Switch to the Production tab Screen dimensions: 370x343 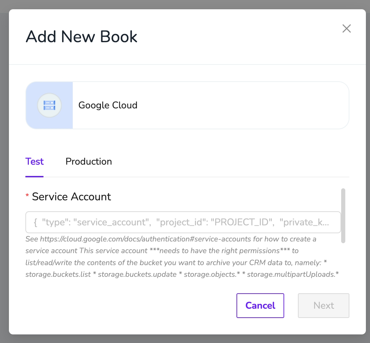(89, 162)
